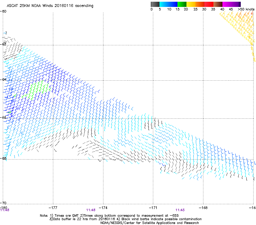Click the "40" legend scale label
256x225 pixels.
tap(222, 9)
